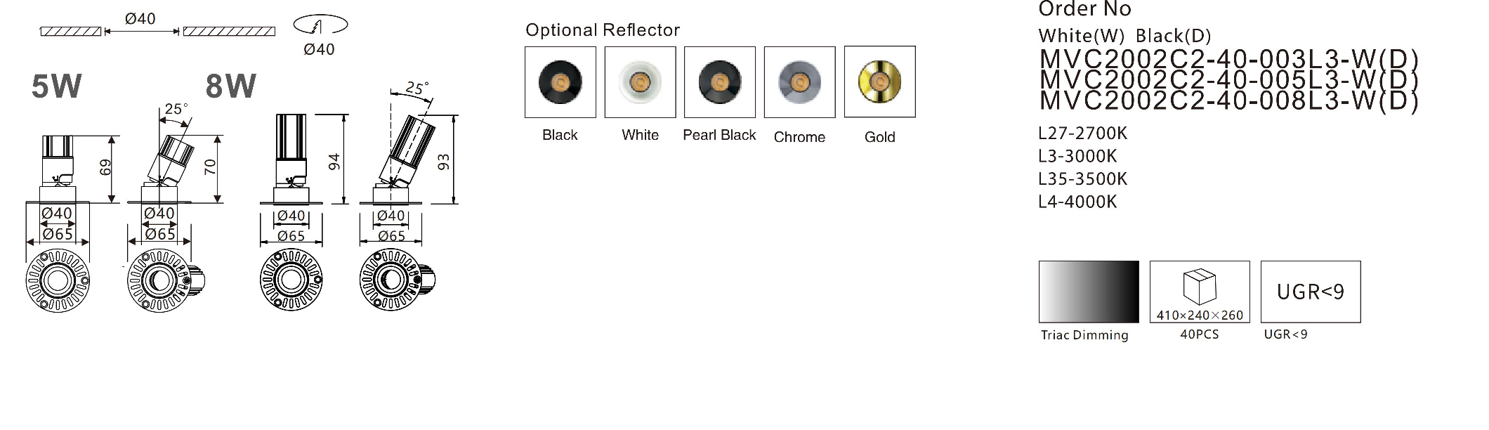Pick the Pearl Black reflector option

point(720,82)
